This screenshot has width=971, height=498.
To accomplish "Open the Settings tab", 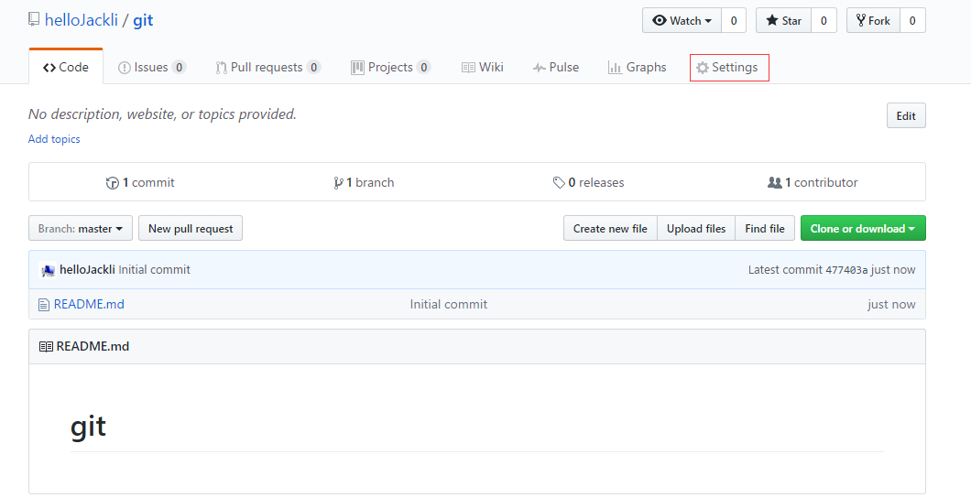I will pos(727,68).
